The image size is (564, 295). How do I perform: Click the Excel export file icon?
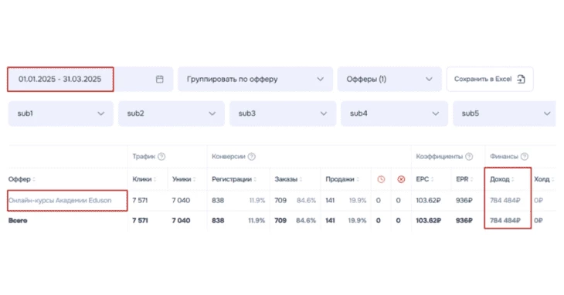click(522, 79)
